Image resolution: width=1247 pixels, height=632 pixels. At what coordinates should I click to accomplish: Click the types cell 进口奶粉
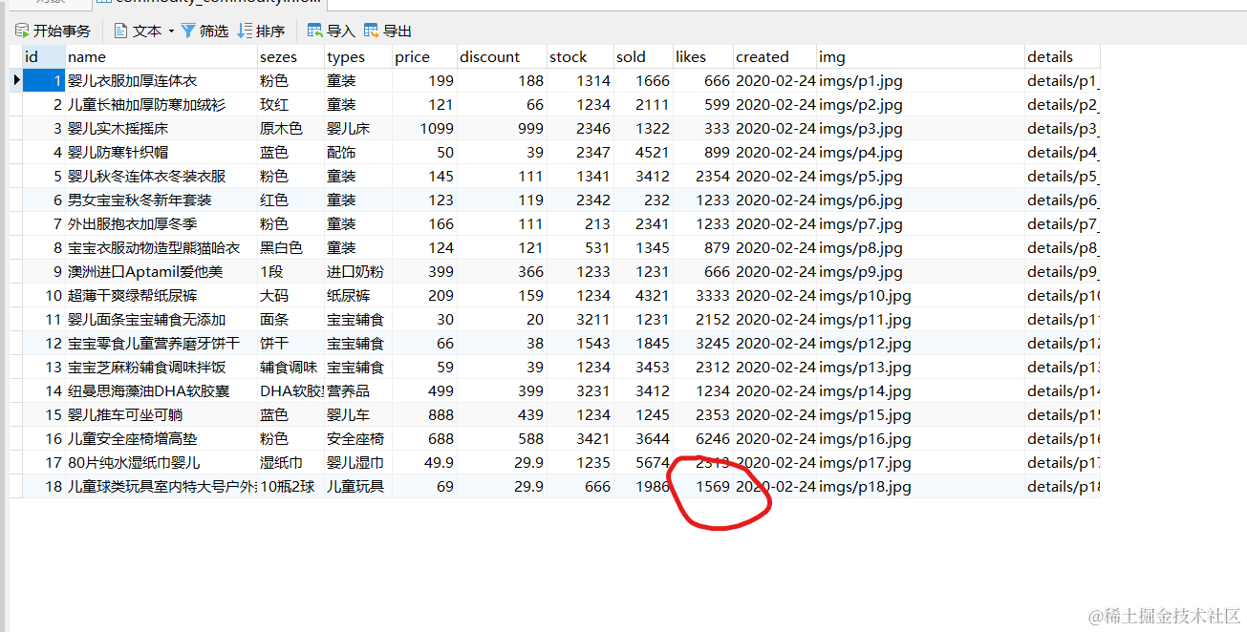(357, 272)
